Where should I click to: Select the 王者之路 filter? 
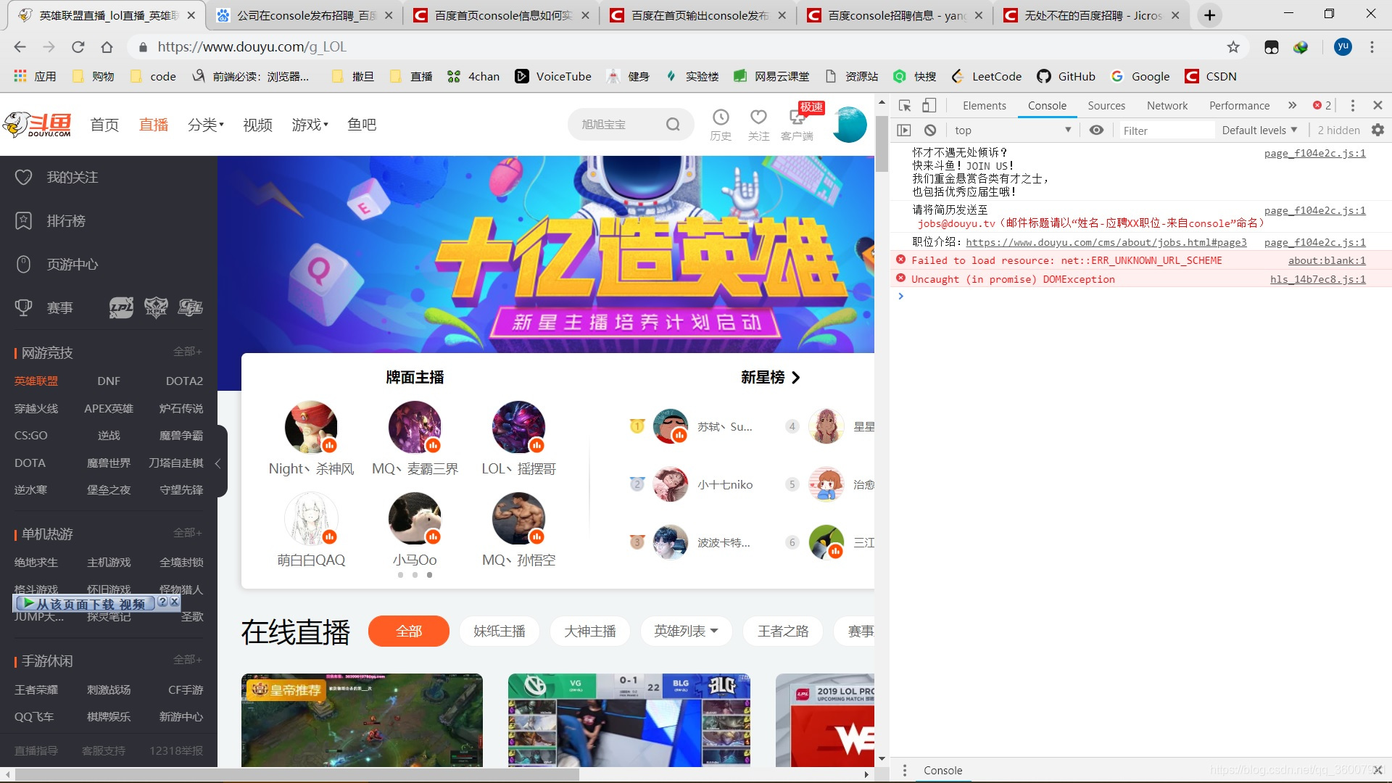coord(783,631)
